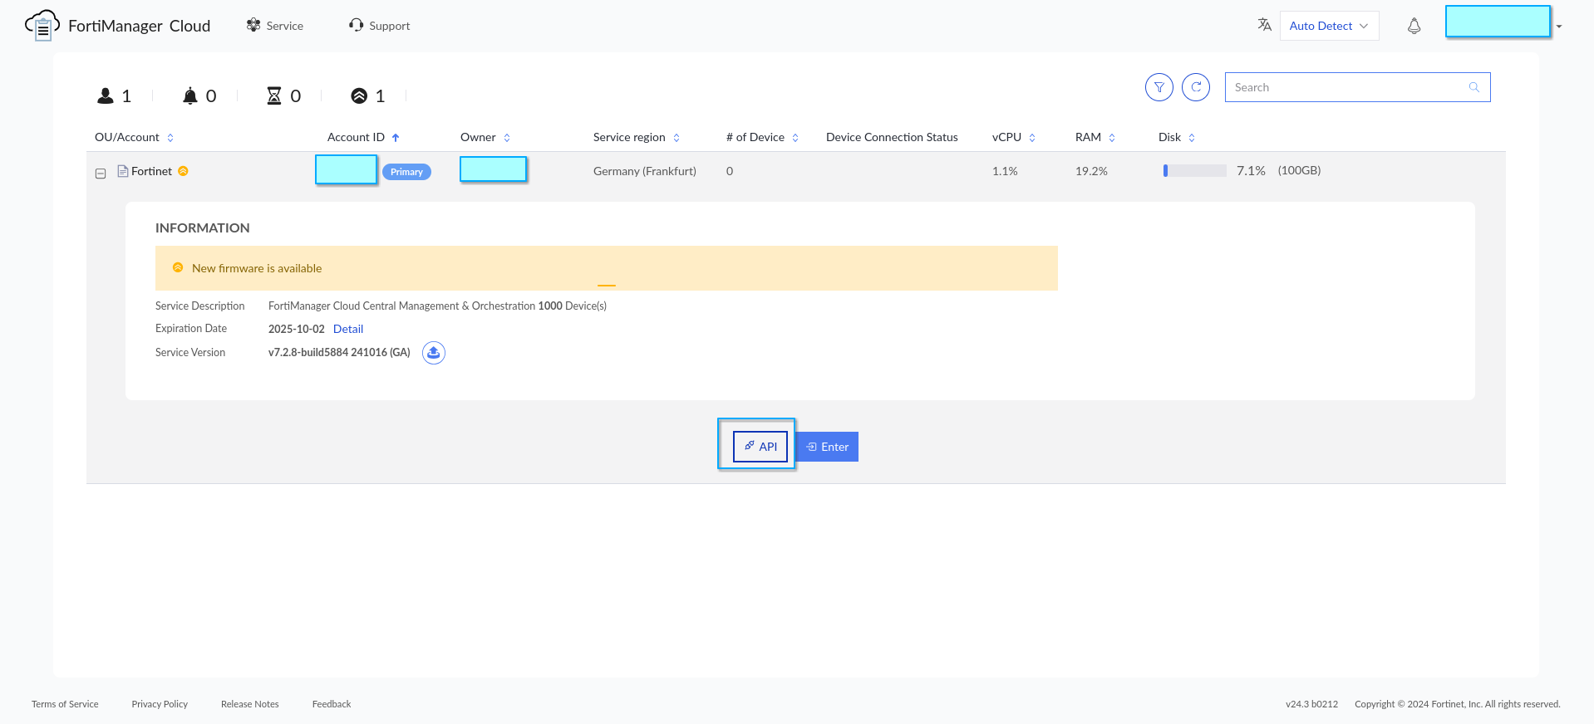
Task: Open Terms of Service link
Action: pos(65,704)
